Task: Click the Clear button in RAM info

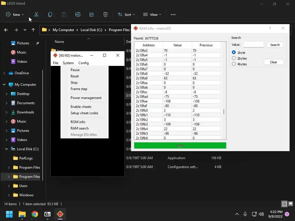Action: tap(274, 62)
